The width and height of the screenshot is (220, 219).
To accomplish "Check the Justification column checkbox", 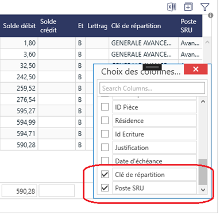I will (105, 147).
